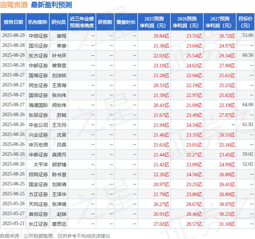The width and height of the screenshot is (255, 239).
Task: Click 国元证券 institution cell
Action: tap(38, 46)
